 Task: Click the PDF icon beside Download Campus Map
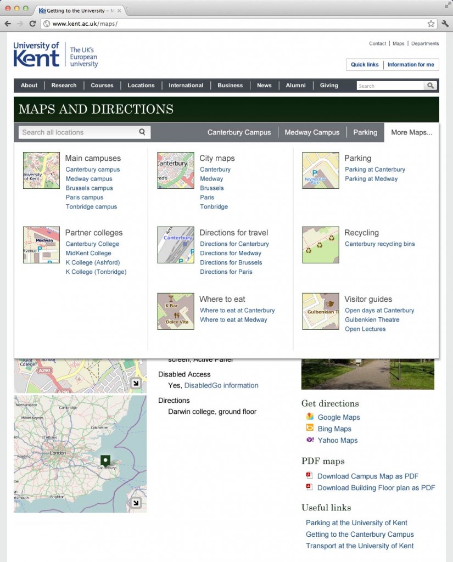point(309,476)
